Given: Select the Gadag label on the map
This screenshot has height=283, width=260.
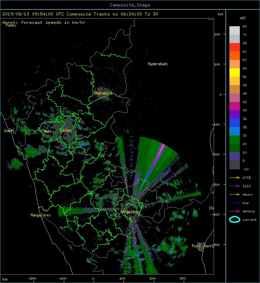Looking at the screenshot, I should (x=66, y=130).
